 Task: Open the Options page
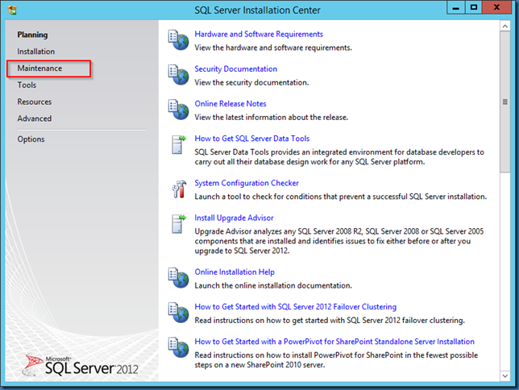pyautogui.click(x=31, y=139)
